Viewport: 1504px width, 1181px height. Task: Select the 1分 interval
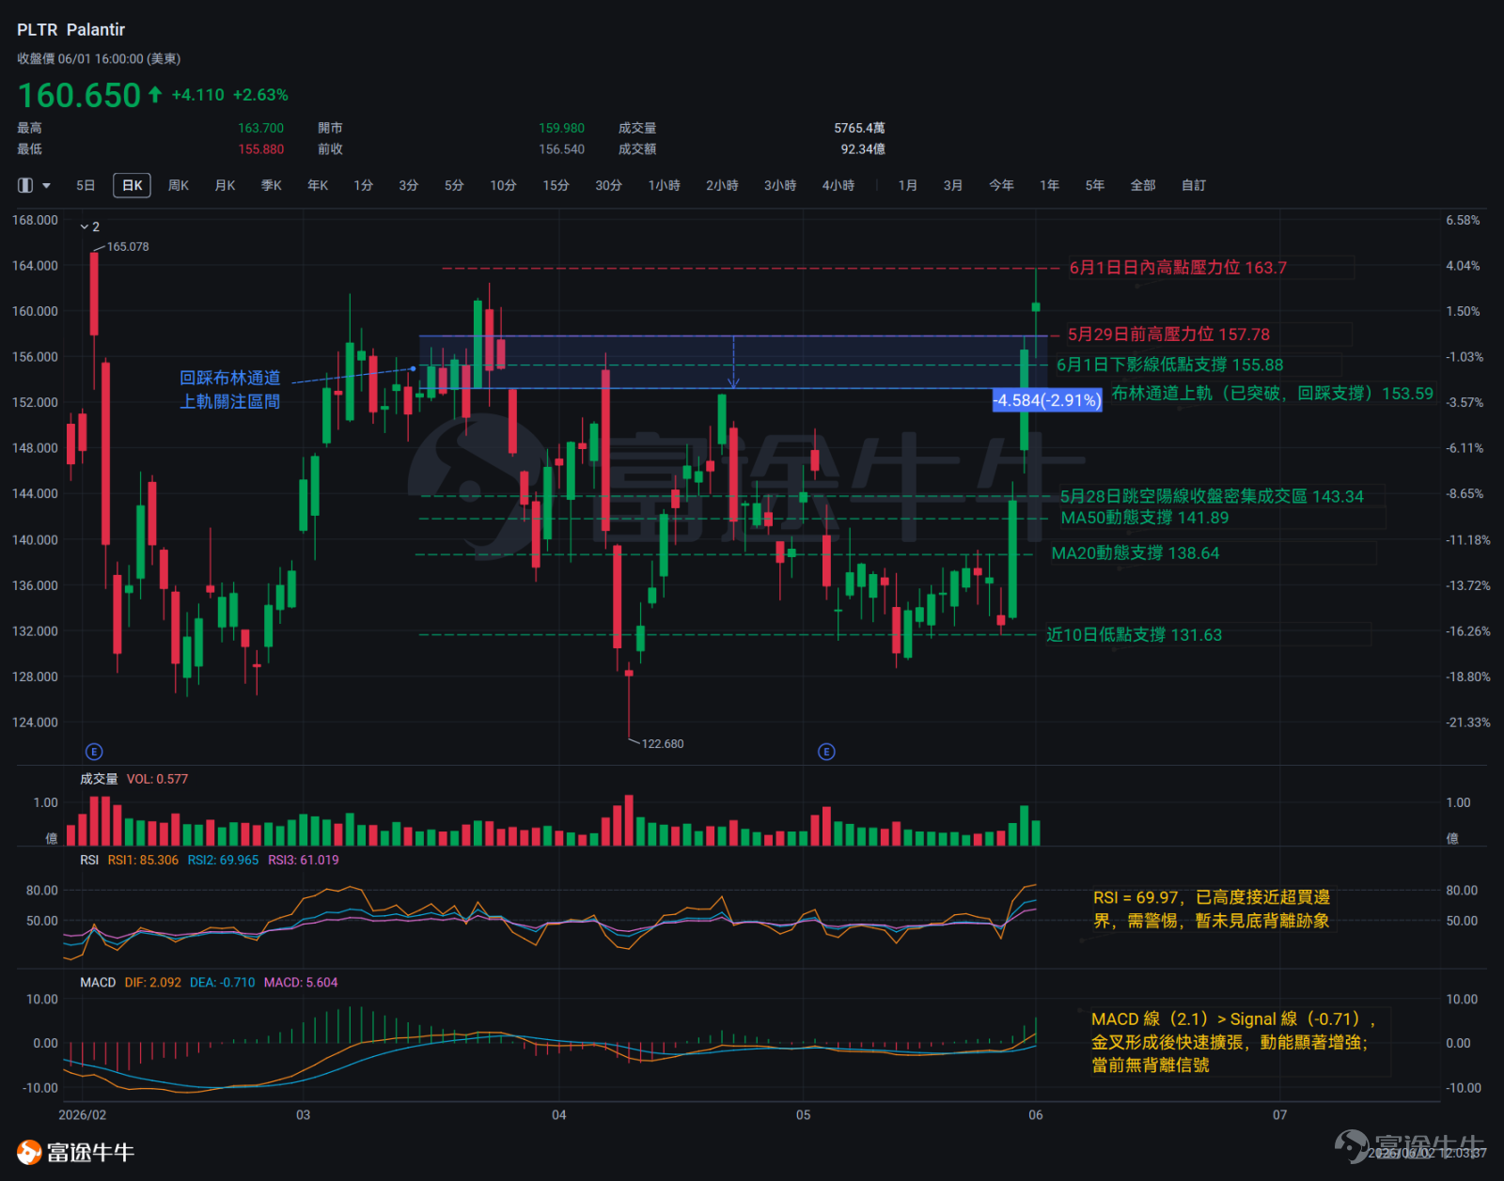coord(364,185)
